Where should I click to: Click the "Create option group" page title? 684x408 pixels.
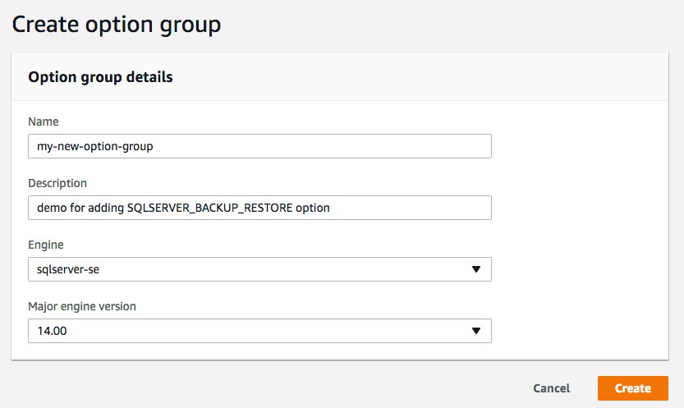coord(117,25)
